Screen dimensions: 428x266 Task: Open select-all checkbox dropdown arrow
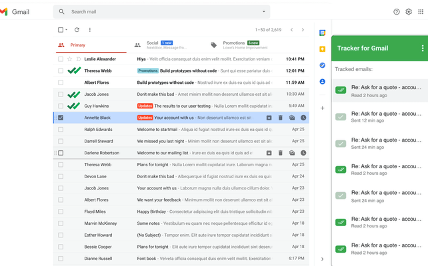67,30
